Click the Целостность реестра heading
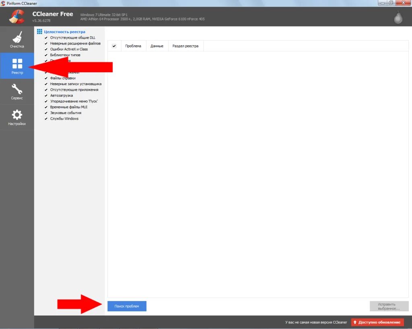Screen dimensions: 412x329 [x=65, y=32]
